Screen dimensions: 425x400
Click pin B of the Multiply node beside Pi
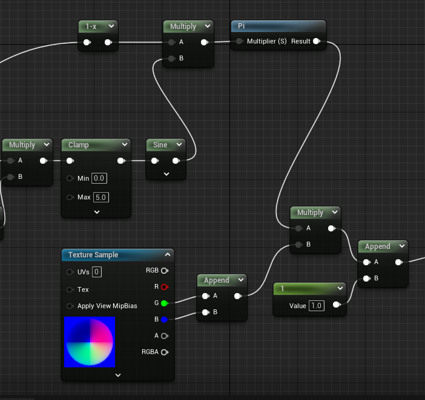pos(171,59)
